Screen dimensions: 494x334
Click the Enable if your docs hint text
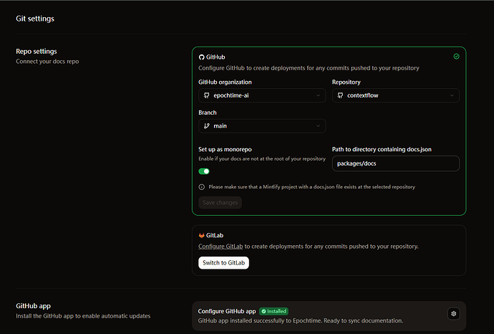(x=262, y=158)
